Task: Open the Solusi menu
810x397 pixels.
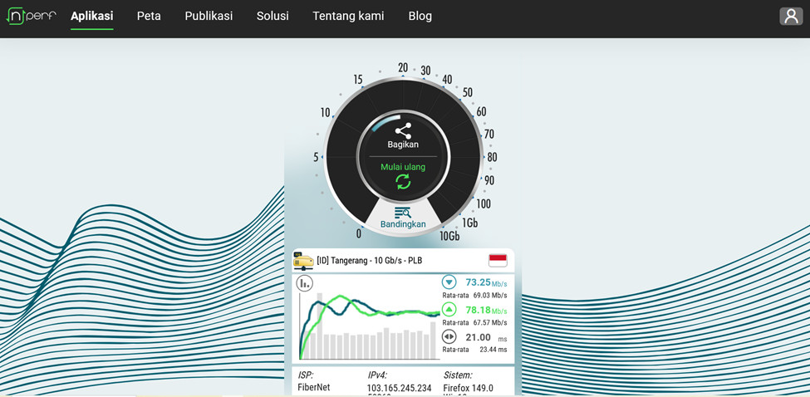Action: [272, 16]
